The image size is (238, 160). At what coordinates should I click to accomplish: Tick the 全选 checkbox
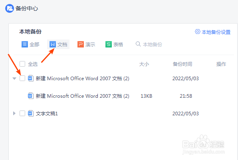point(22,64)
